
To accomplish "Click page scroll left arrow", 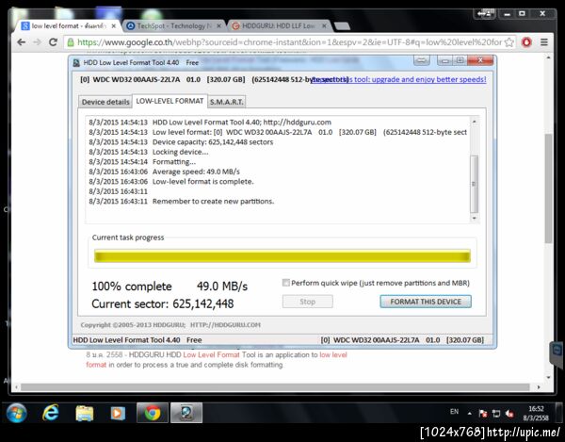I will point(15,387).
